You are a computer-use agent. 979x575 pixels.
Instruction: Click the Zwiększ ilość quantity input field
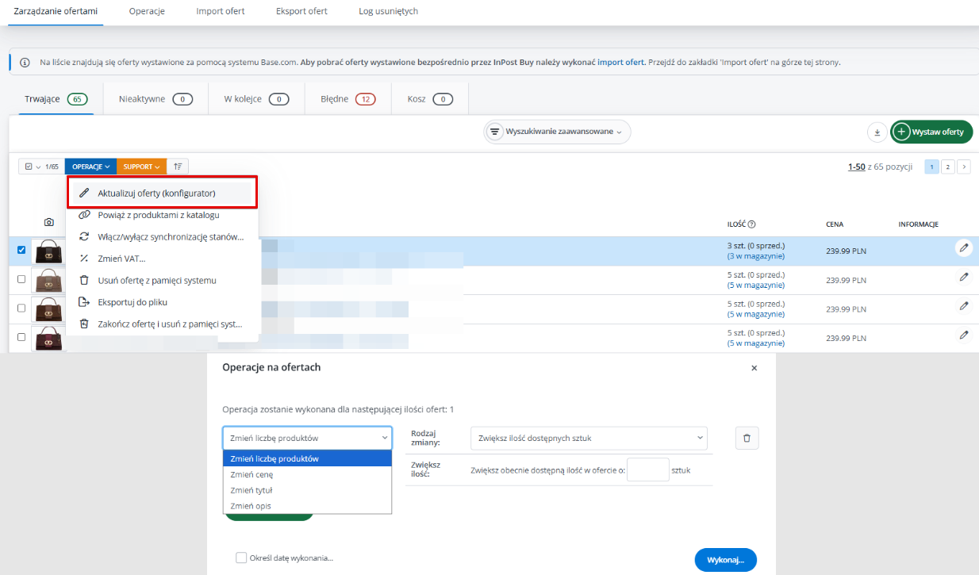[647, 470]
